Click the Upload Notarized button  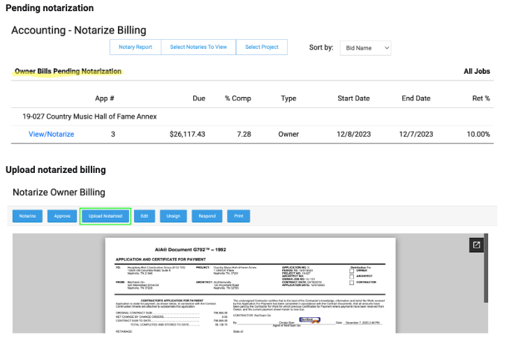[x=105, y=216]
